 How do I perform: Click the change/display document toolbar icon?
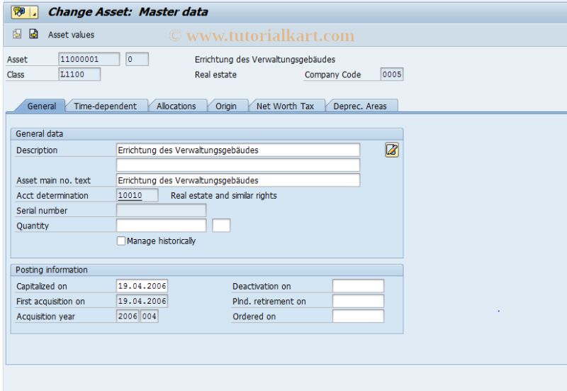33,34
